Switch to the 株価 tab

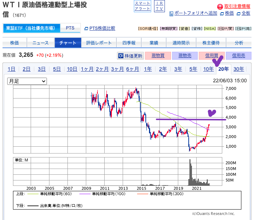click(x=14, y=43)
